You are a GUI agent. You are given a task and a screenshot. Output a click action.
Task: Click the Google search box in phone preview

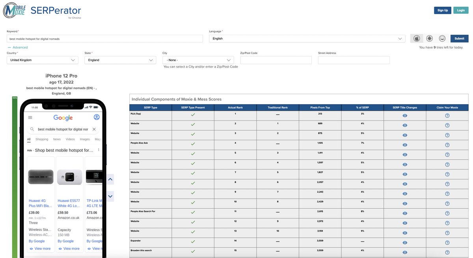click(63, 129)
